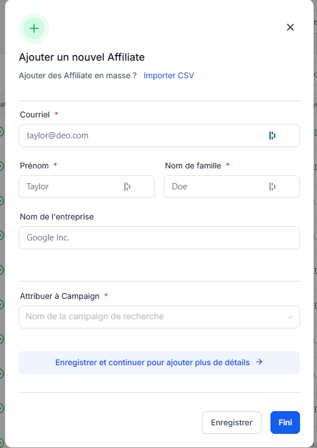Click the Courriel field label
317x448 pixels.
click(35, 115)
